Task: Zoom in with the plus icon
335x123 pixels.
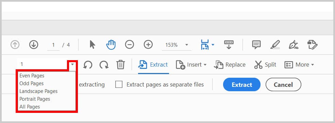Action: point(148,45)
